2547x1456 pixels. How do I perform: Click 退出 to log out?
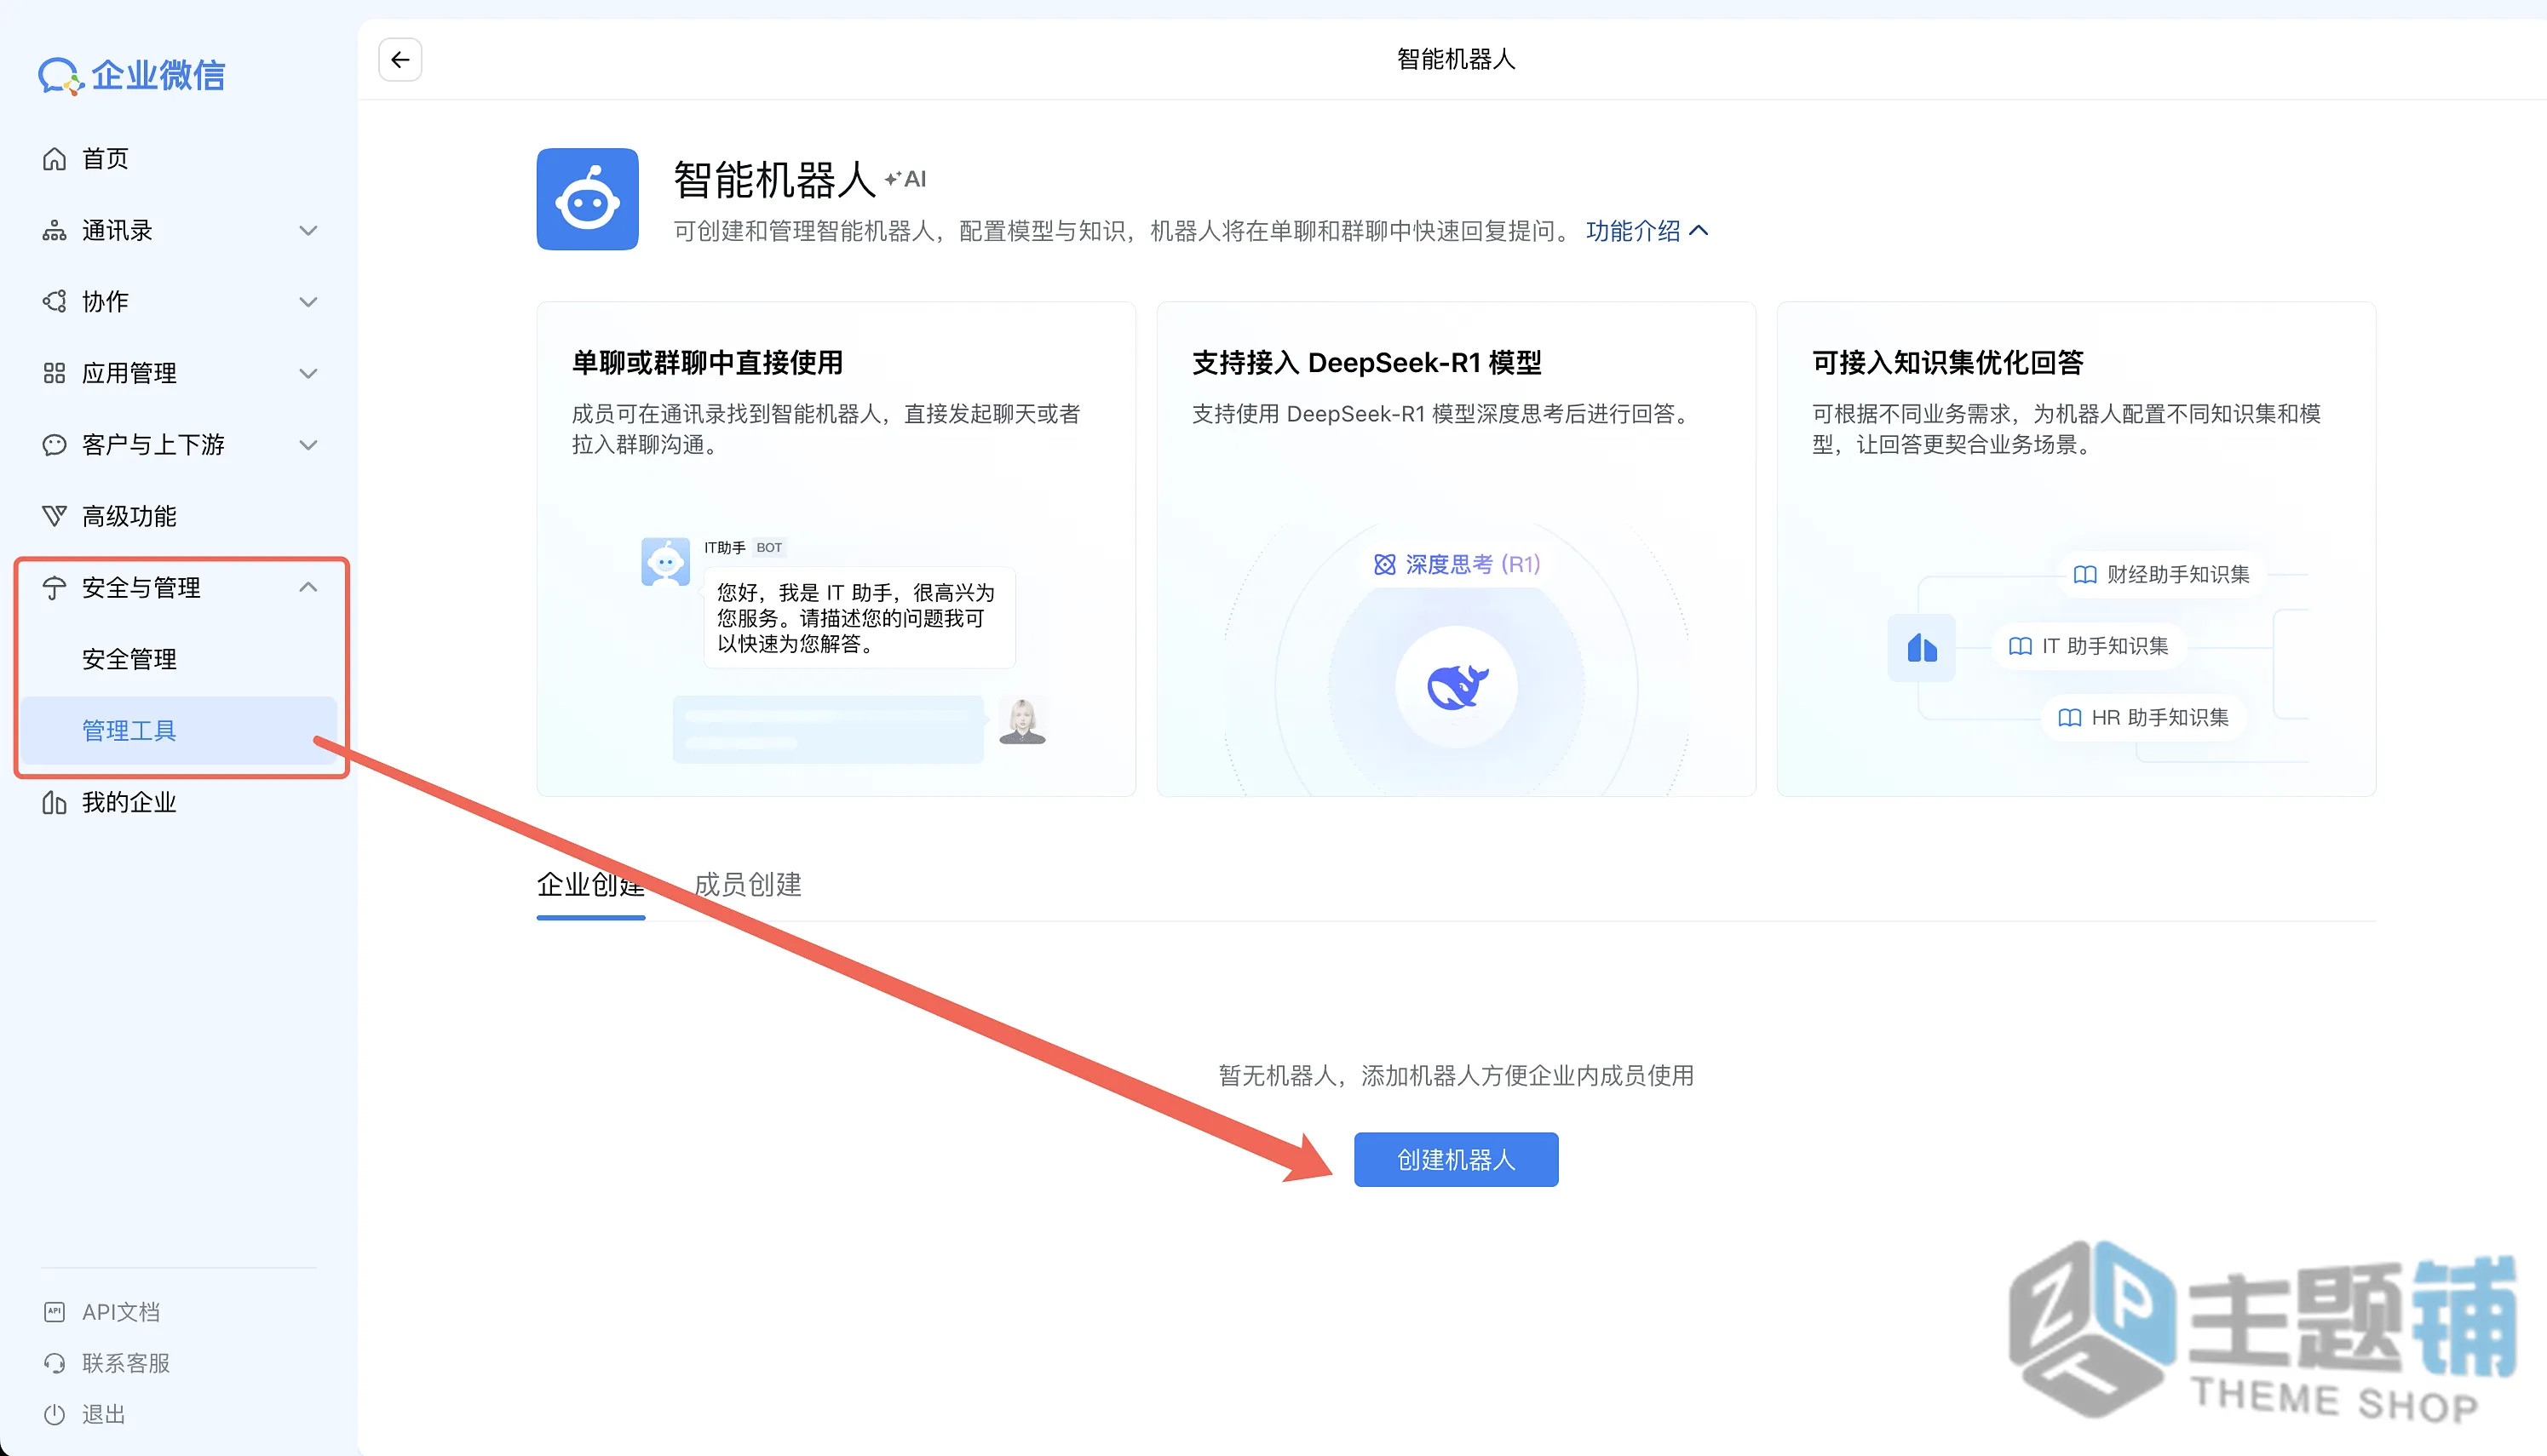104,1415
